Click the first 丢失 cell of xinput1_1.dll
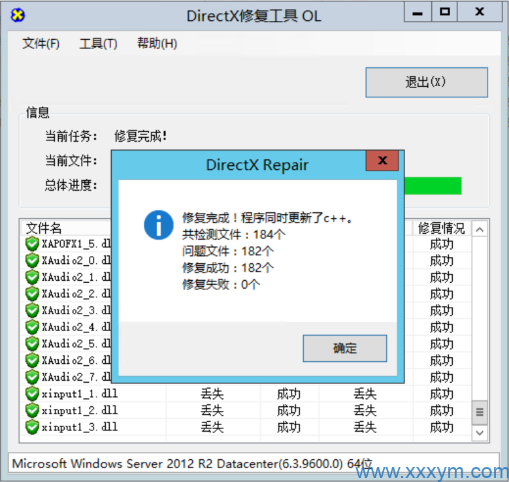 (x=212, y=394)
